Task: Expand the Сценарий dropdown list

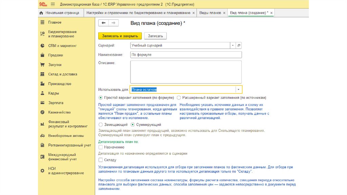Action: pyautogui.click(x=233, y=45)
